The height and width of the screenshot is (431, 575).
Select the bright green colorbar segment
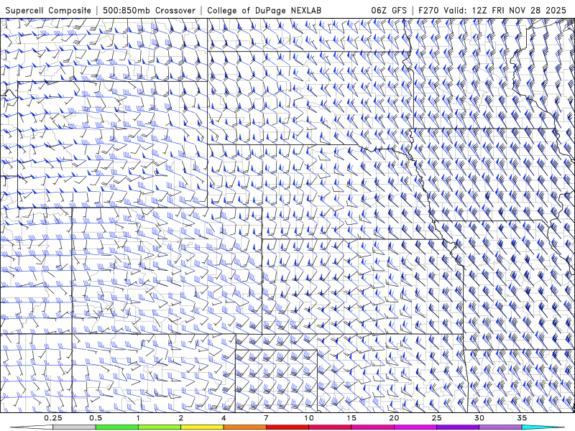116,427
